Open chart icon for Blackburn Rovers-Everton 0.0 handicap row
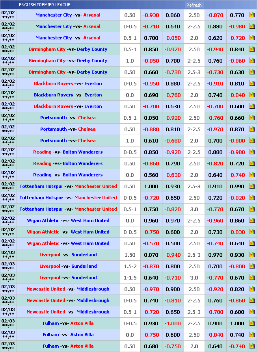This screenshot has width=257, height=352. point(252,95)
